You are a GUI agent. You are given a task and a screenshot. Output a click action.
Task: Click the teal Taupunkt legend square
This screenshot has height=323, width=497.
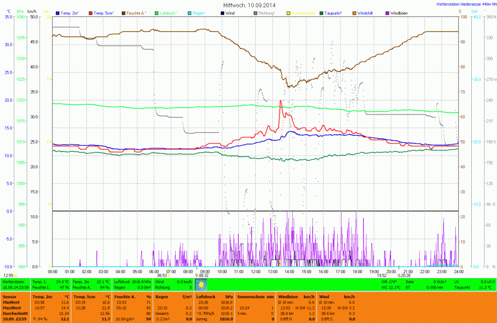[x=321, y=13]
